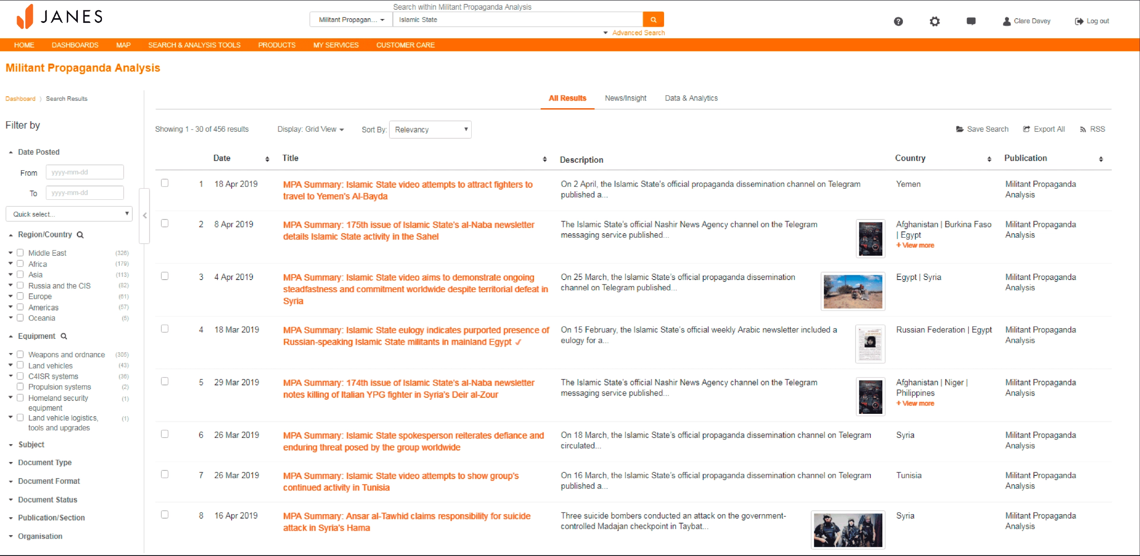The height and width of the screenshot is (556, 1140).
Task: Click the orange search magnifier button
Action: pos(653,19)
